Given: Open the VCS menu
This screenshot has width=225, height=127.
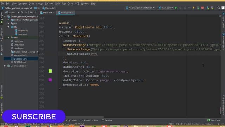Looking at the screenshot, I should click(x=77, y=4).
